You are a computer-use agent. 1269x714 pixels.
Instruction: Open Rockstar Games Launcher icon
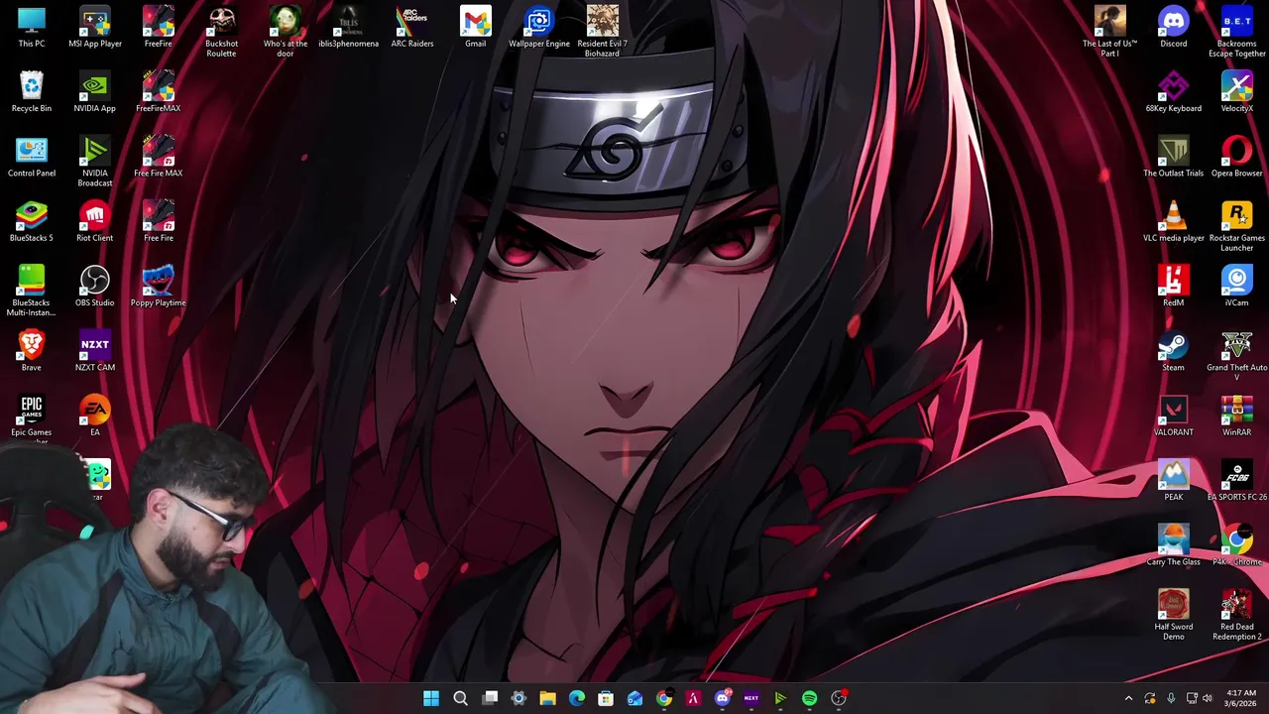click(x=1236, y=226)
